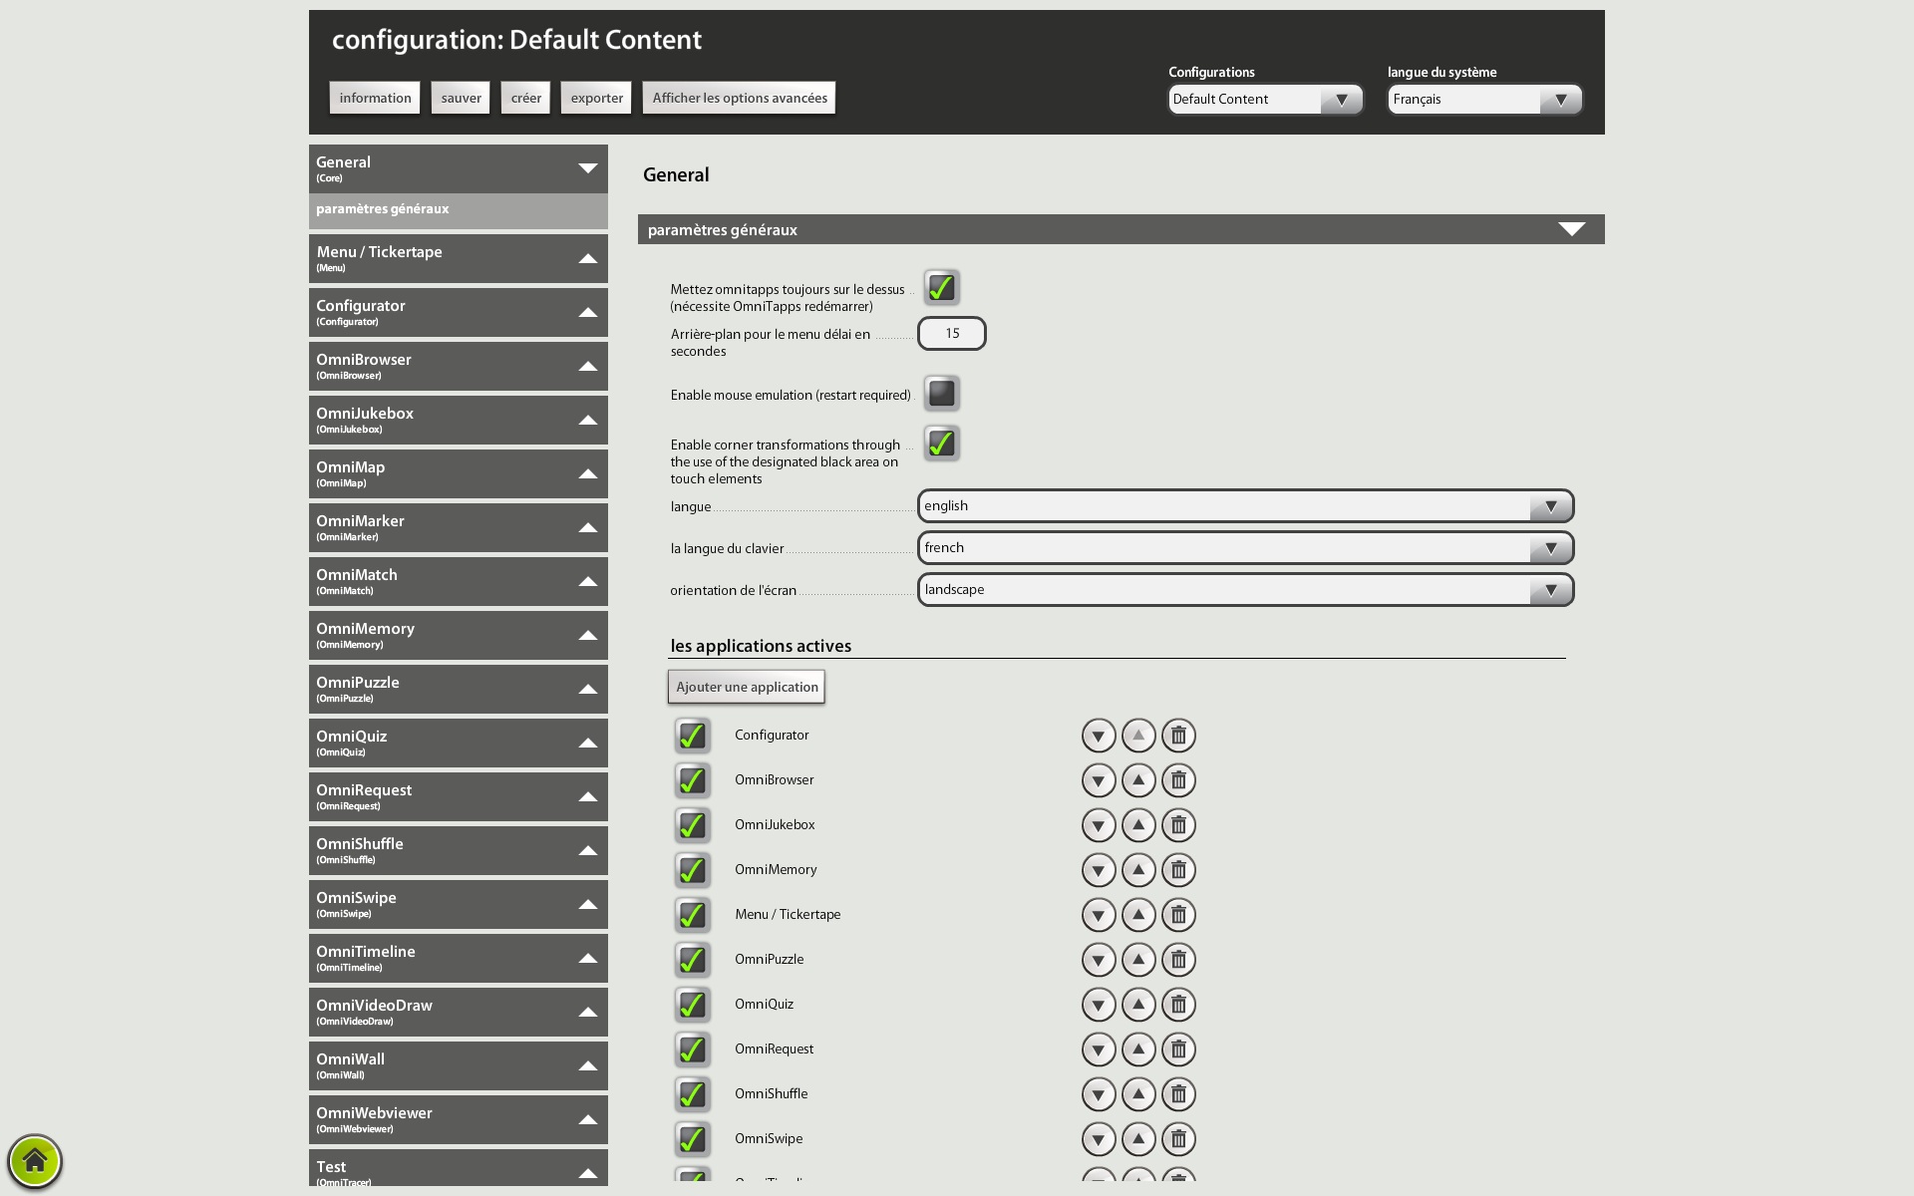Open the OmniQuiz sidebar item
Viewport: 1914px width, 1196px height.
click(x=458, y=743)
